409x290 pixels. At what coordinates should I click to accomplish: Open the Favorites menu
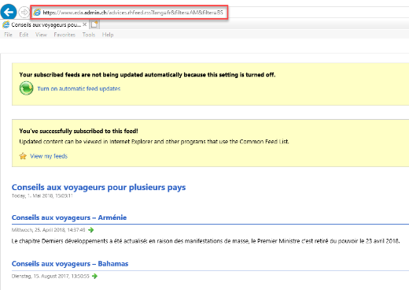coord(64,35)
